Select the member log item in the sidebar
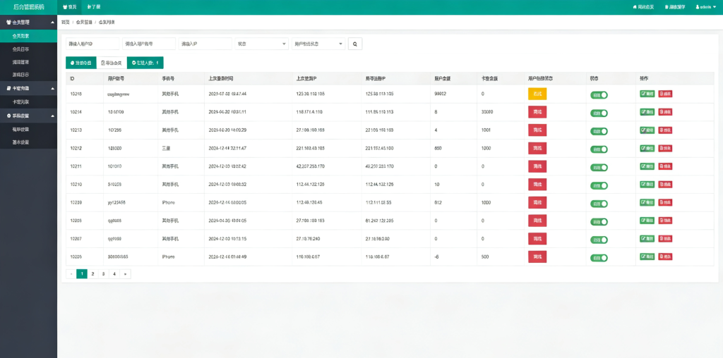Viewport: 723px width, 358px height. 21,49
